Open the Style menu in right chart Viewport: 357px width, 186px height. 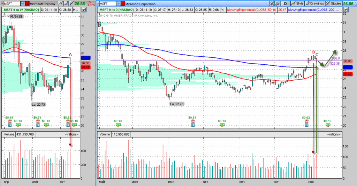297,3
